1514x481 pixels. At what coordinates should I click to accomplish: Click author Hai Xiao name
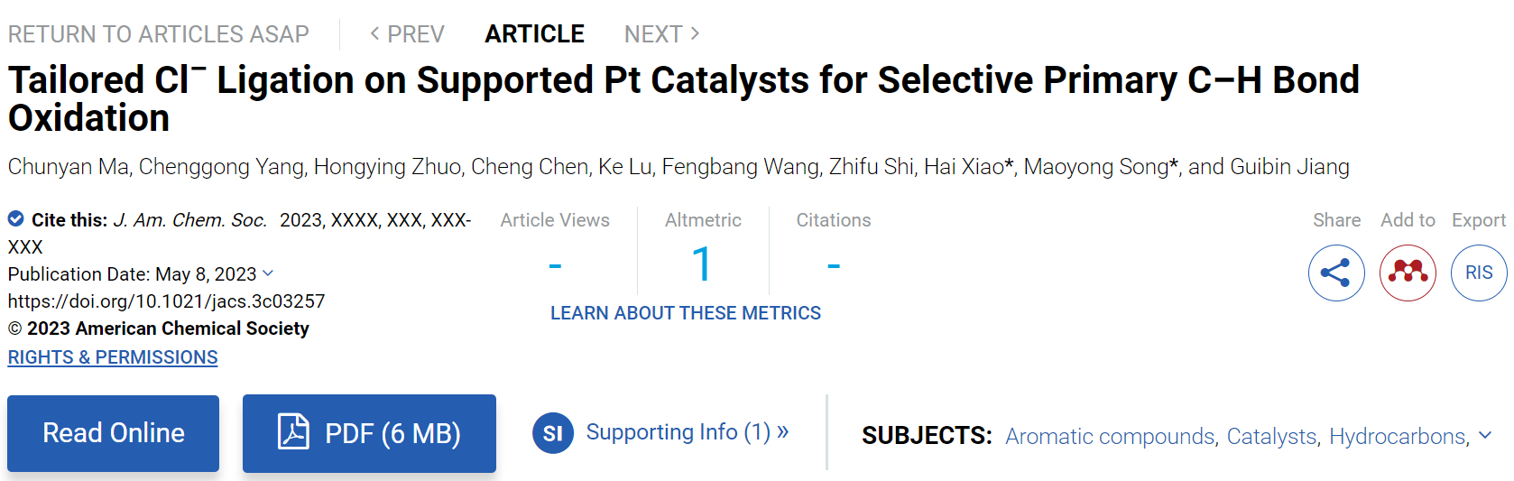964,167
